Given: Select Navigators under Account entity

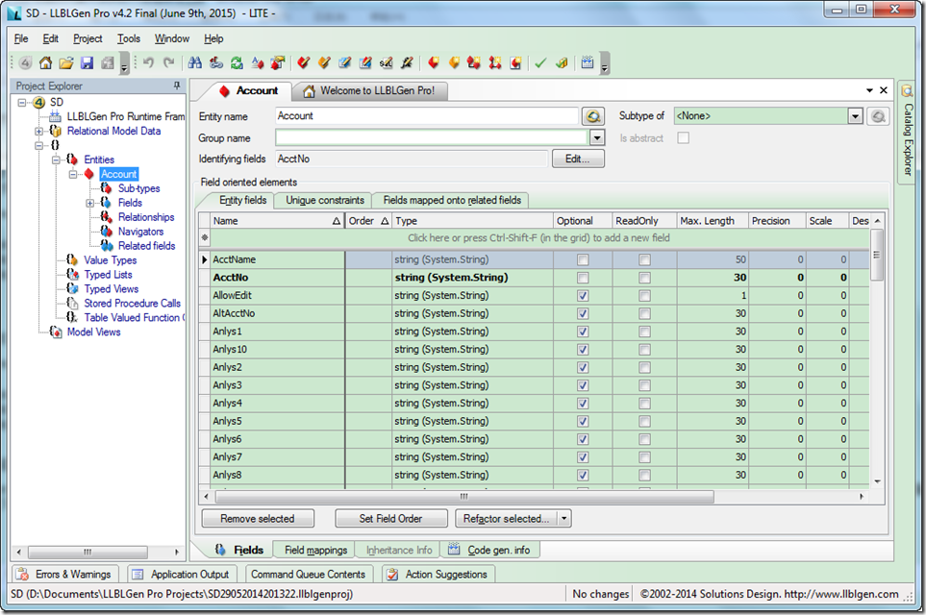Looking at the screenshot, I should point(140,232).
